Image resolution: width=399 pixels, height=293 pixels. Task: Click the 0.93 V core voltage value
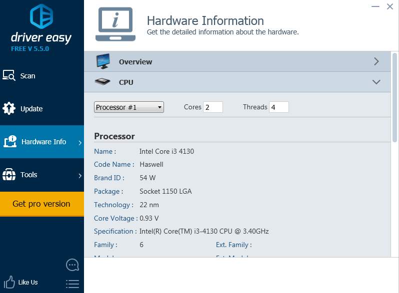(149, 218)
